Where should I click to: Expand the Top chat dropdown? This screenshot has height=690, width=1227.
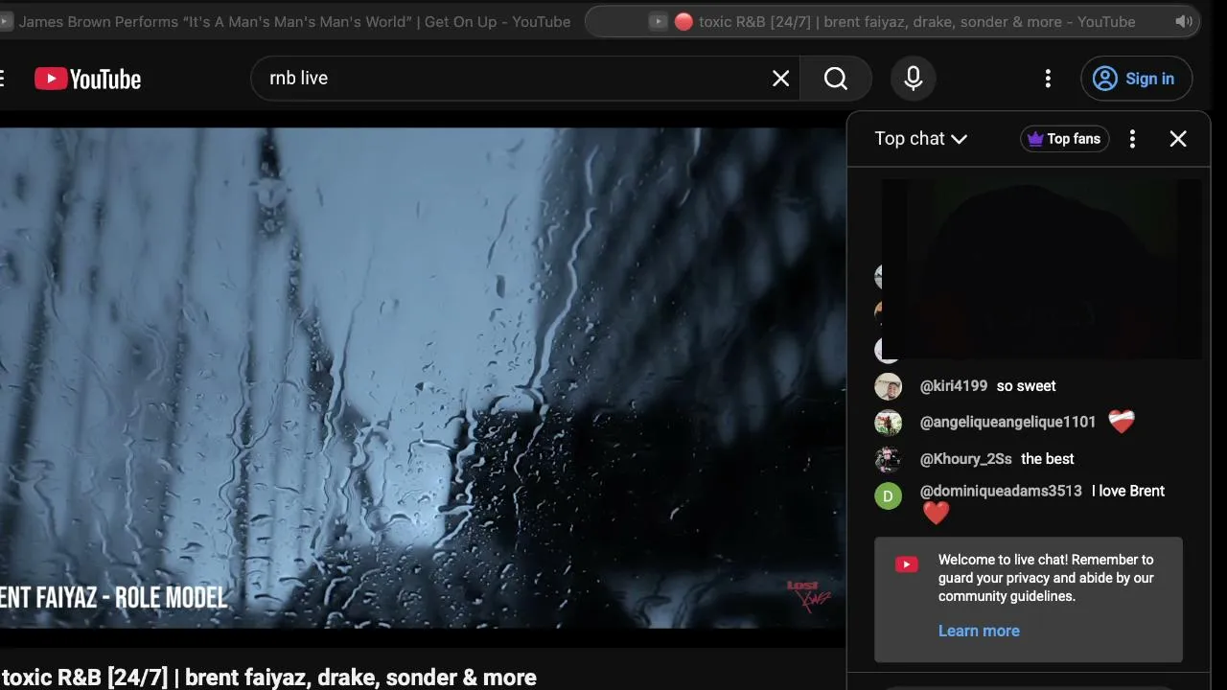[921, 139]
